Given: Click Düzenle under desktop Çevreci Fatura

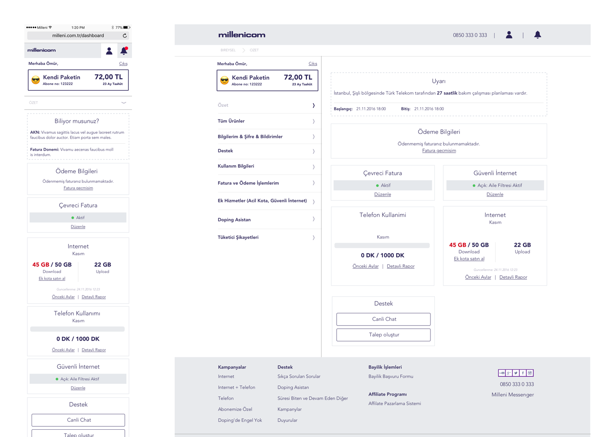Looking at the screenshot, I should [x=383, y=194].
